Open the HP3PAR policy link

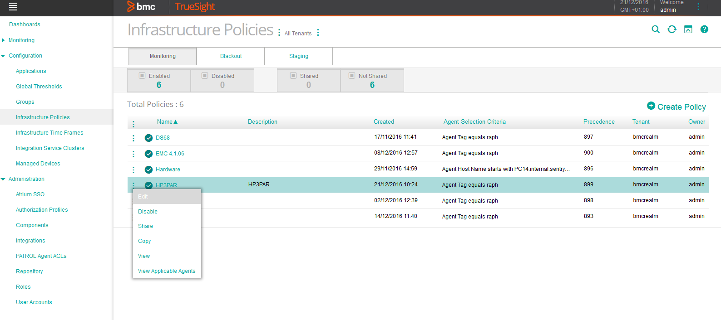166,185
